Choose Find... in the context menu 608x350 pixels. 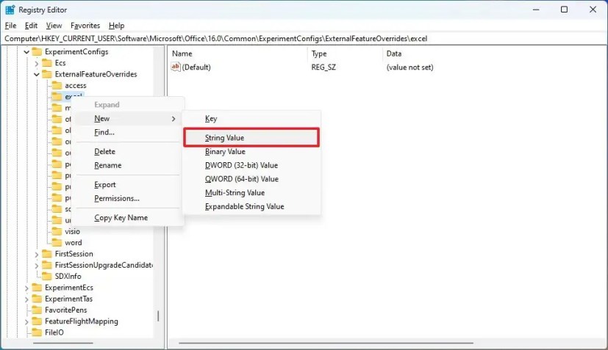128,132
